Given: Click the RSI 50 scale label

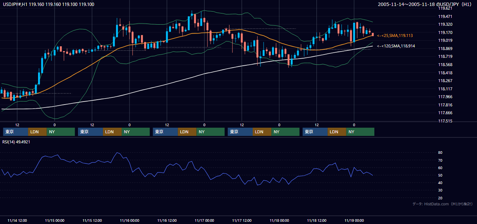Looking at the screenshot, I should pyautogui.click(x=440, y=175).
